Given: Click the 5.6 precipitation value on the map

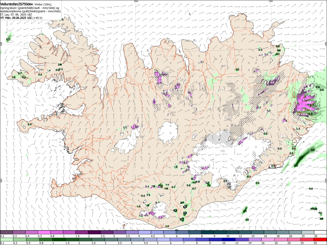Looking at the screenshot, I should click(185, 213).
